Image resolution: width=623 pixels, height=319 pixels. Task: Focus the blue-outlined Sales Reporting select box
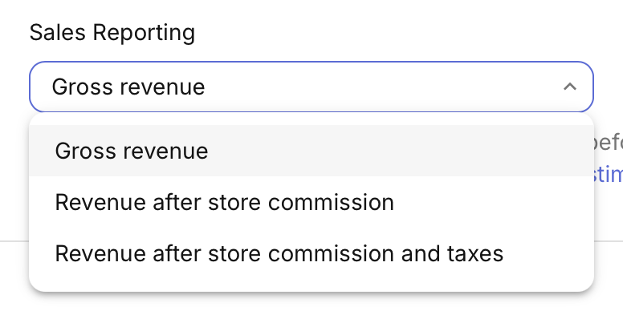(311, 87)
